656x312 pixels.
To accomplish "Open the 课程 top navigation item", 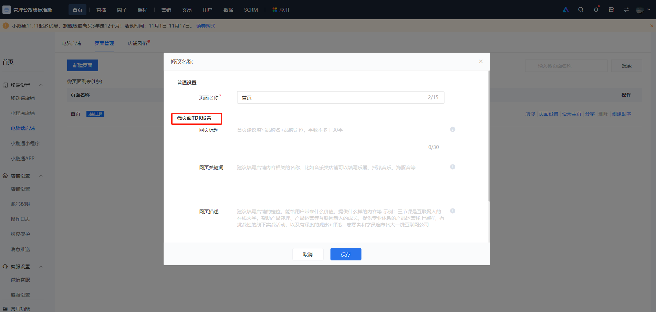I will (143, 10).
